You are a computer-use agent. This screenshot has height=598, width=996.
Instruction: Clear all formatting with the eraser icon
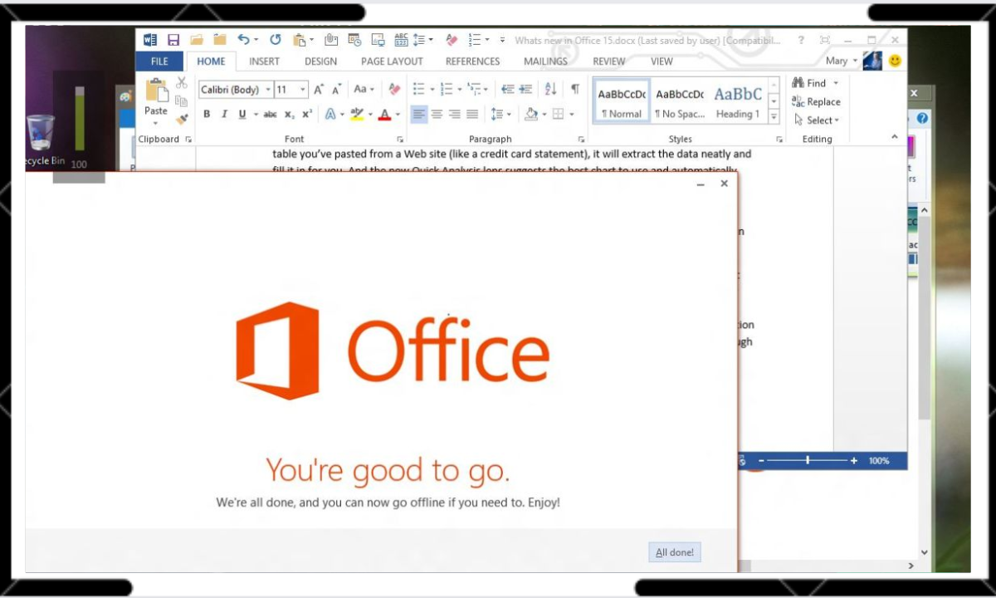tap(394, 89)
